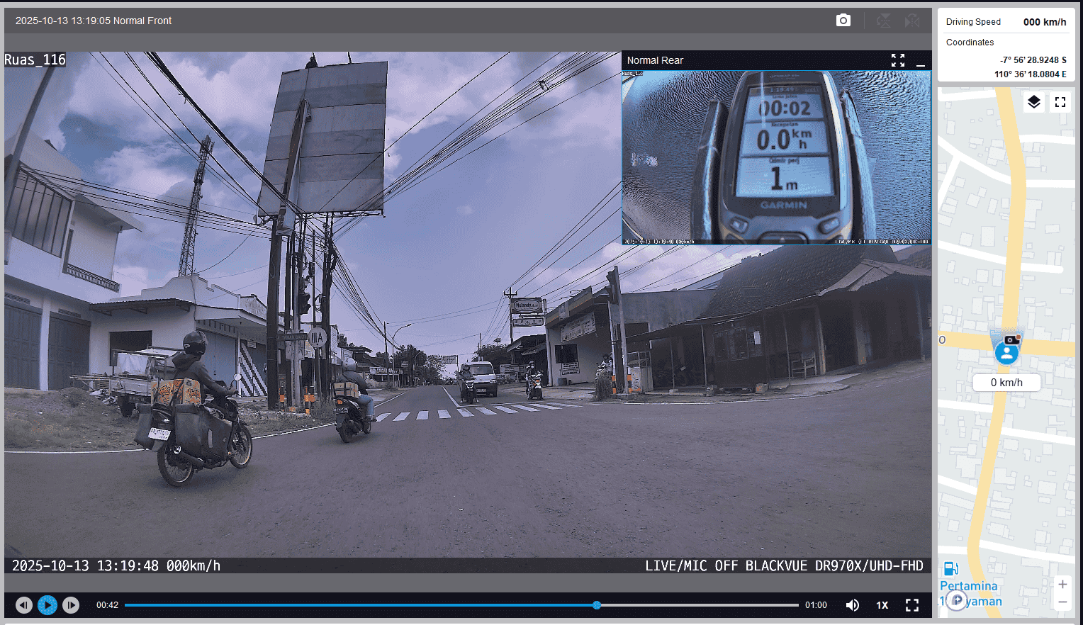Flip the video vertically
This screenshot has width=1083, height=625.
[x=883, y=21]
